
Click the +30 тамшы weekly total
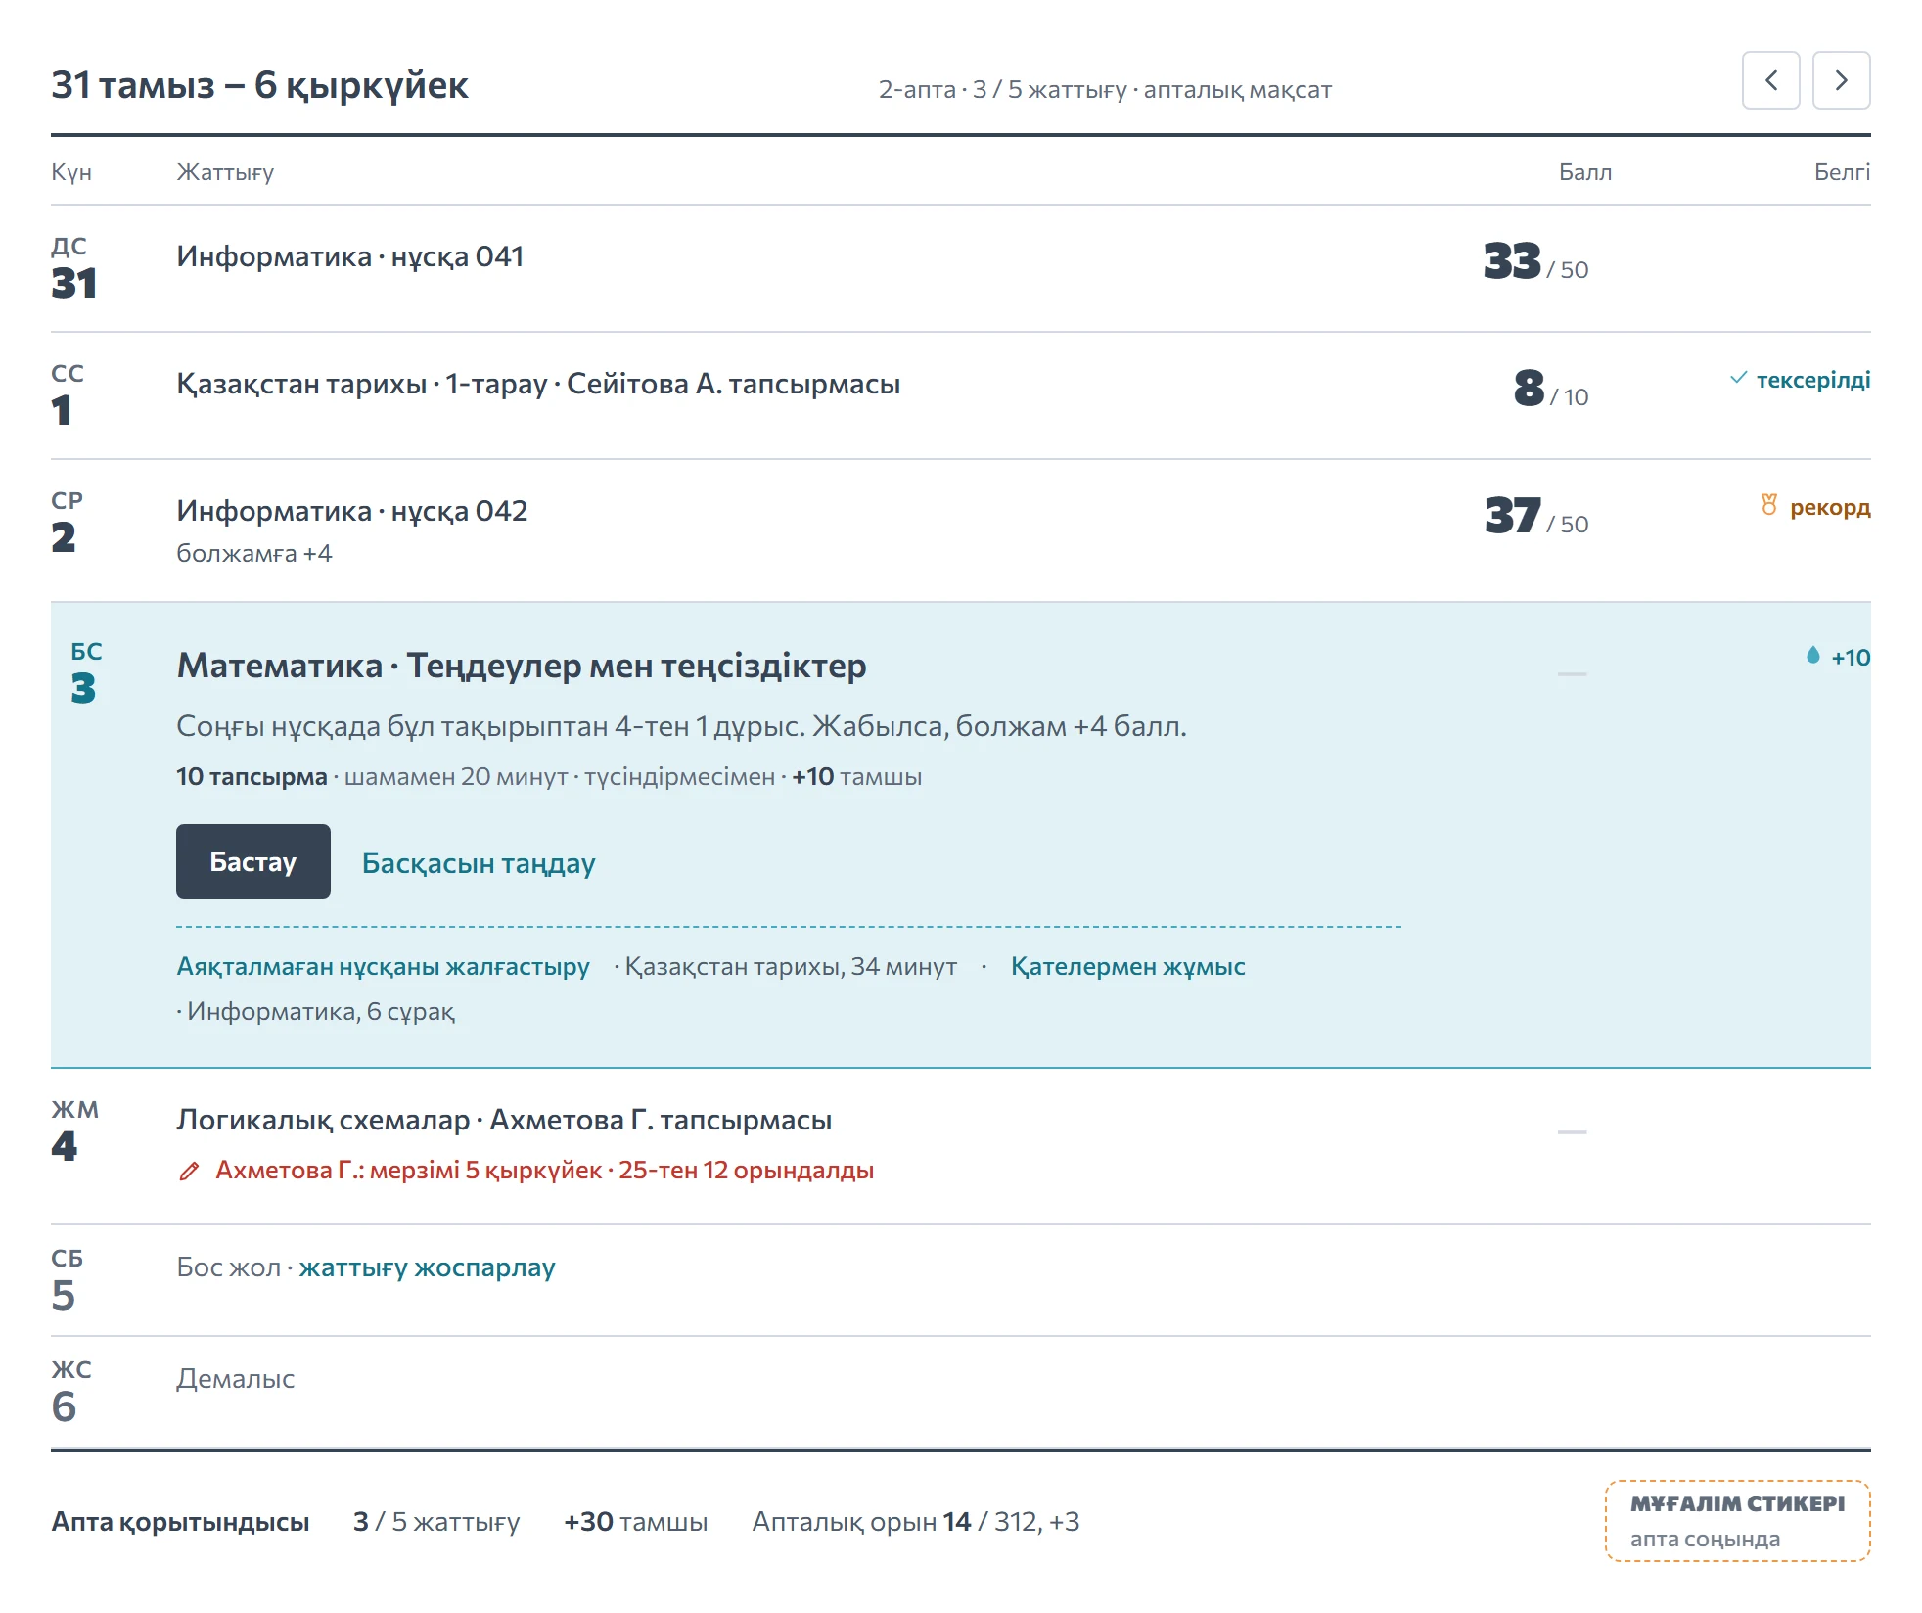point(635,1522)
